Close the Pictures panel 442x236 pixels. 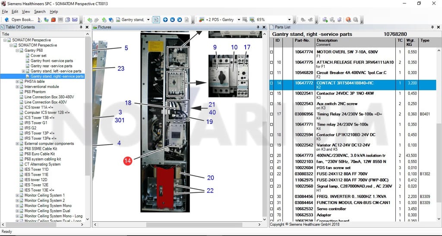click(x=264, y=27)
